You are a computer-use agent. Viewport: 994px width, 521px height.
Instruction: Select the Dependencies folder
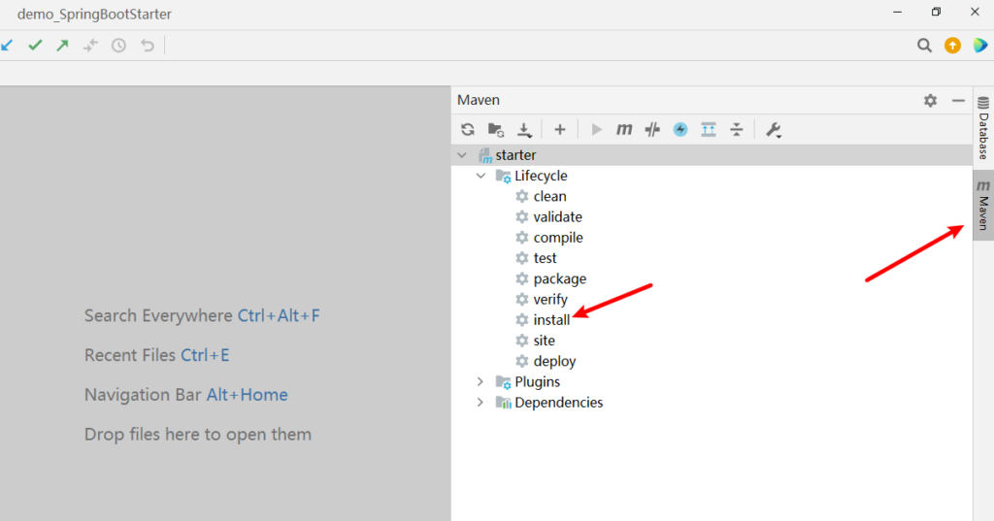tap(558, 403)
